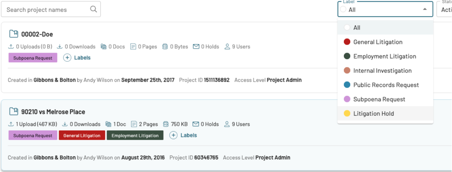
Task: Click pages icon next to 0 Pages
Action: pyautogui.click(x=133, y=46)
